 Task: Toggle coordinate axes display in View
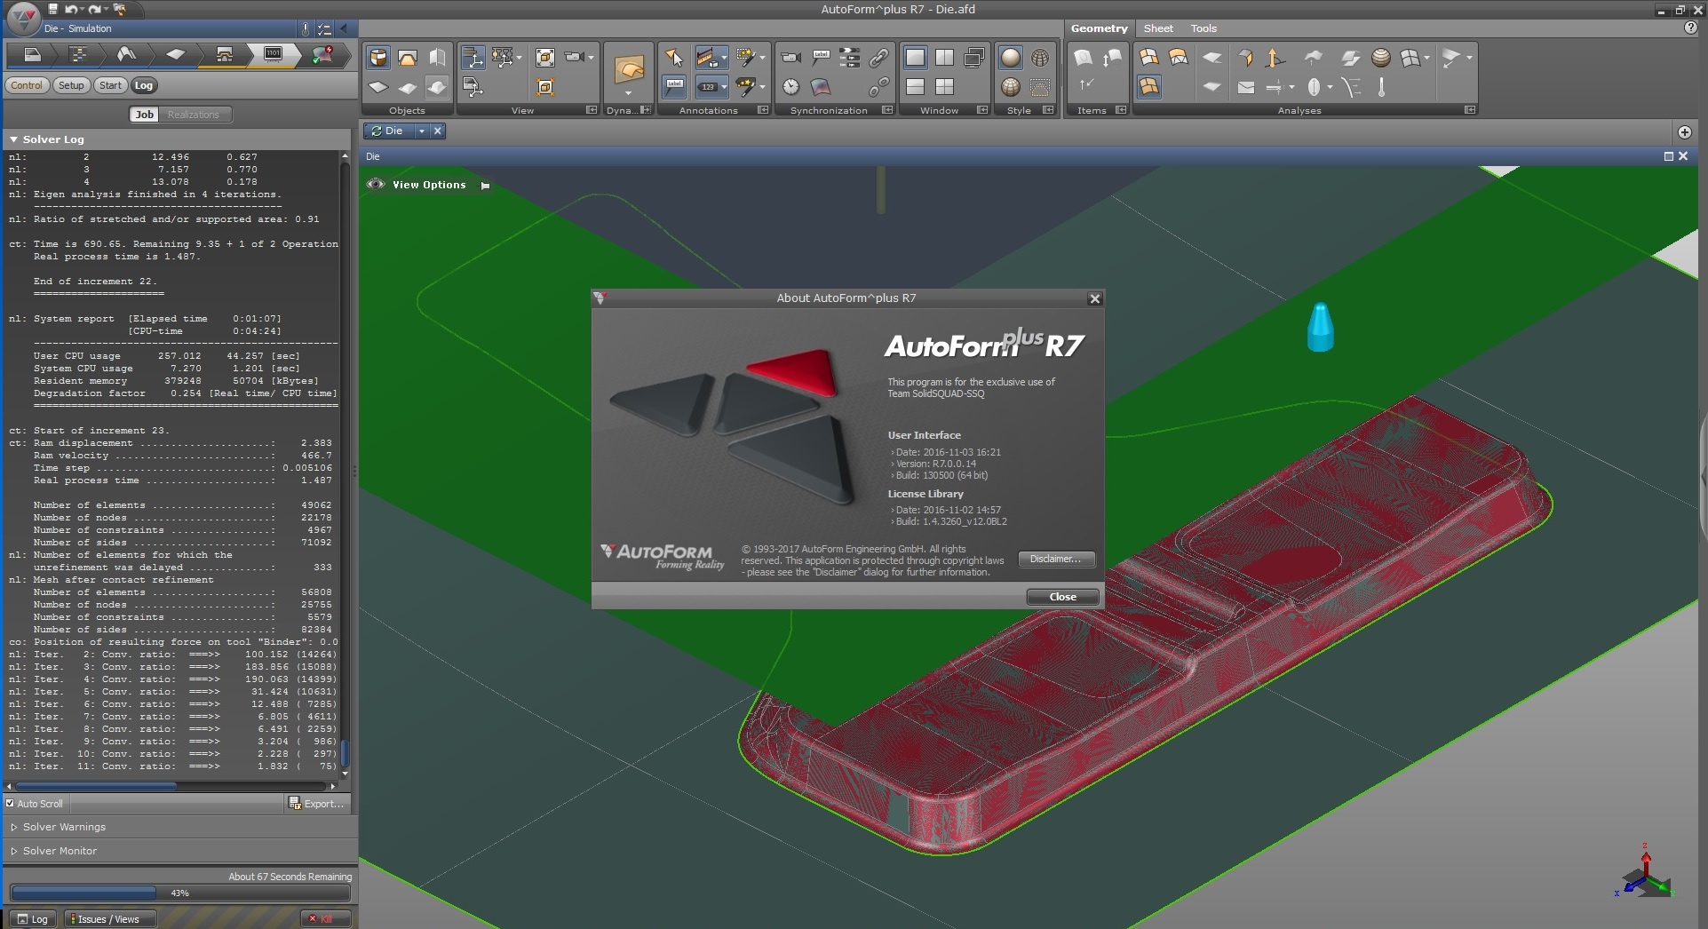click(473, 58)
